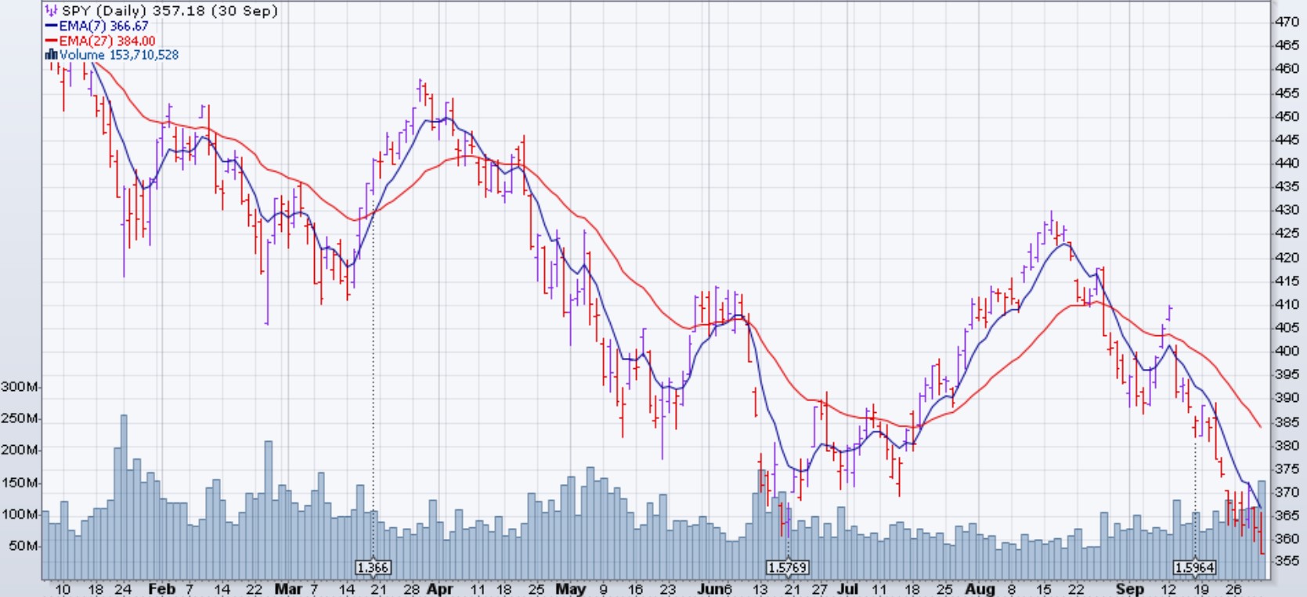Click the 50M volume axis label
Viewport: 1307px width, 597px height.
click(x=23, y=546)
